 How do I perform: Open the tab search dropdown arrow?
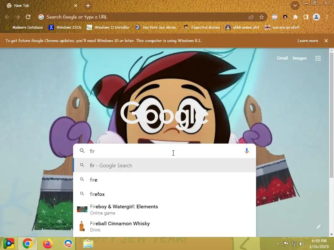(295, 6)
